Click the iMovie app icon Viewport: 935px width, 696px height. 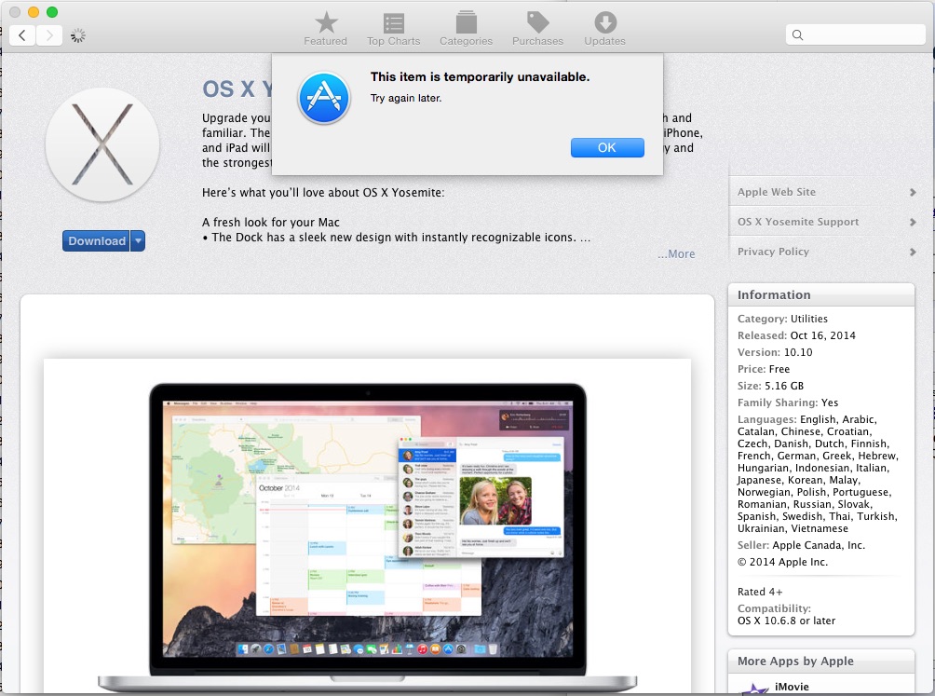coord(754,689)
